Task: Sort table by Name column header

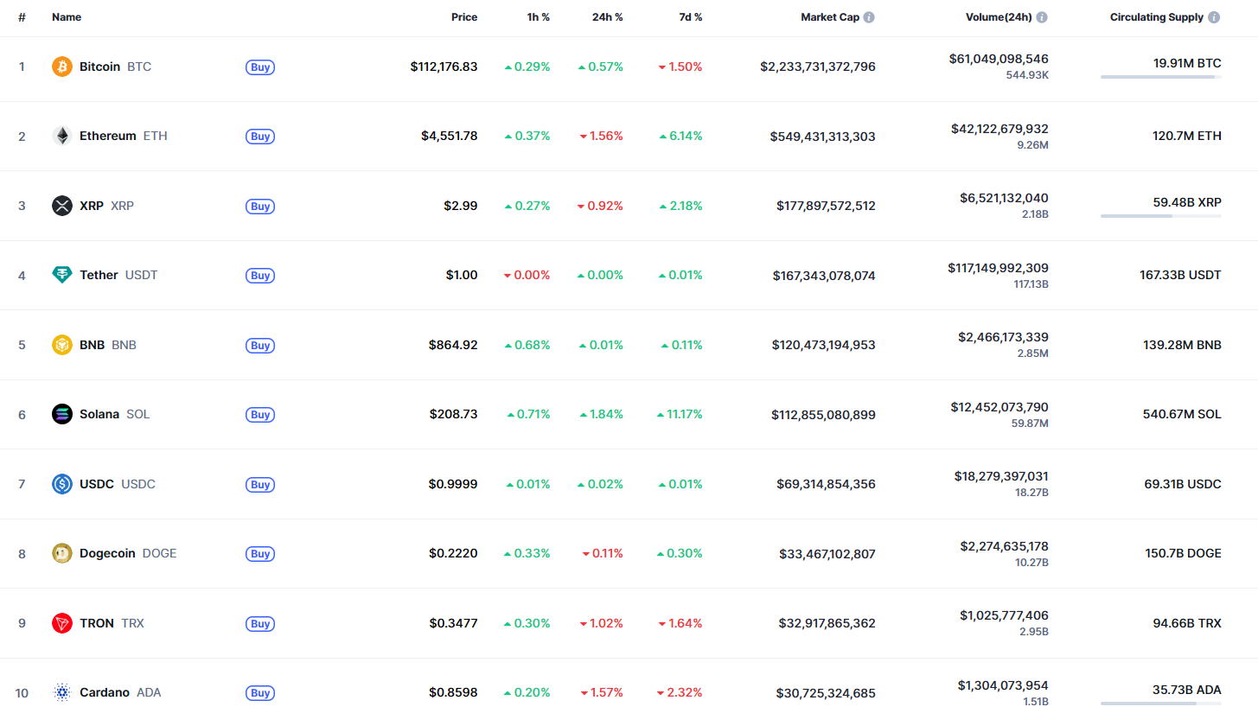Action: tap(67, 17)
